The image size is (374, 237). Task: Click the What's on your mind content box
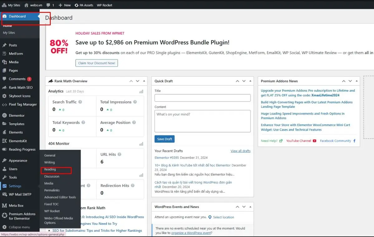(203, 121)
